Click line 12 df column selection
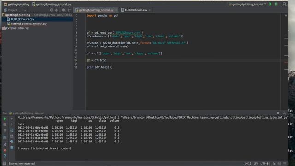The height and width of the screenshot is (166, 295). 124,53
